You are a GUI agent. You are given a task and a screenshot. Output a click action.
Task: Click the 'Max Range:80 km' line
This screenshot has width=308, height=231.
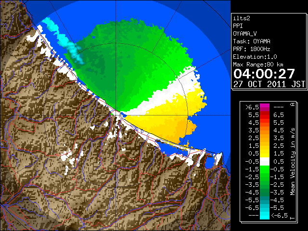pos(258,64)
